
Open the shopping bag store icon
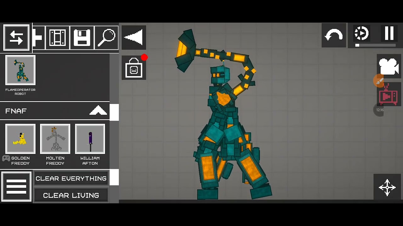point(134,68)
